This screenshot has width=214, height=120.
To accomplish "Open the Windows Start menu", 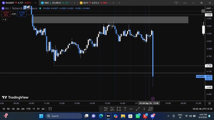I will point(41,116).
